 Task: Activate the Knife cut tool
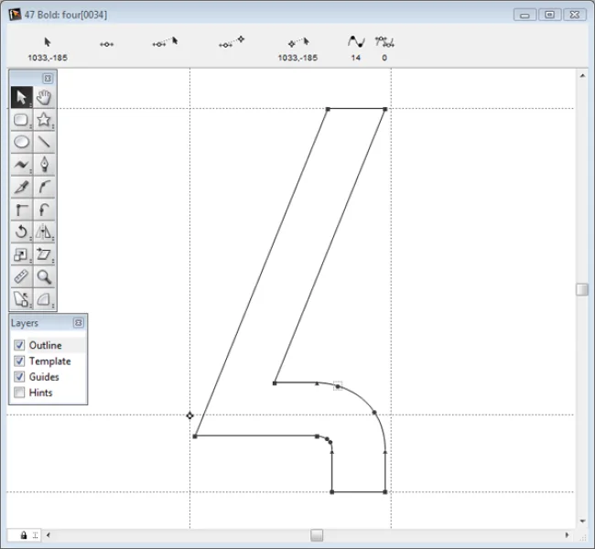(22, 187)
